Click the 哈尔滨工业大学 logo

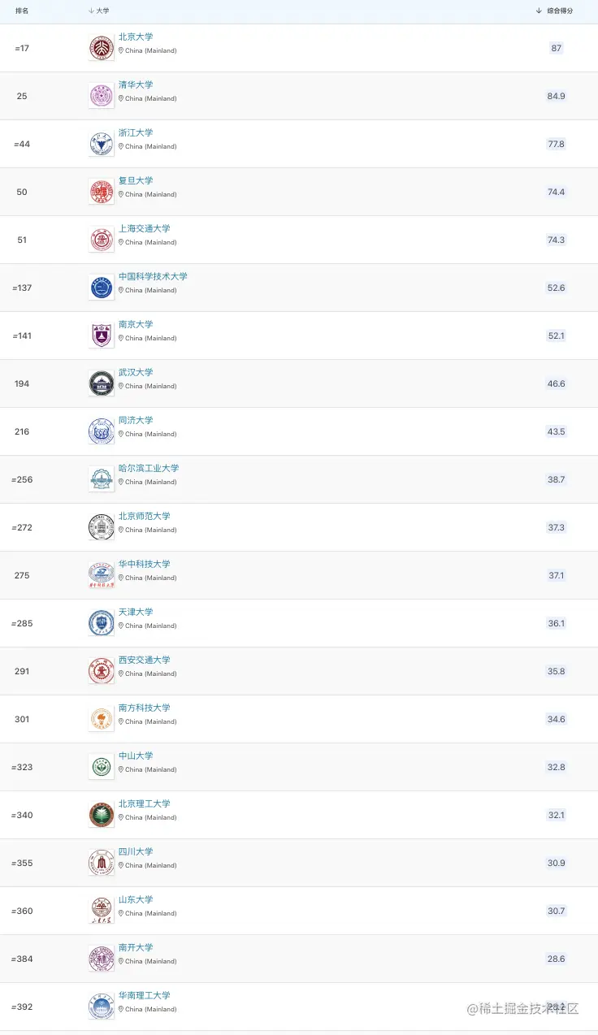(102, 479)
